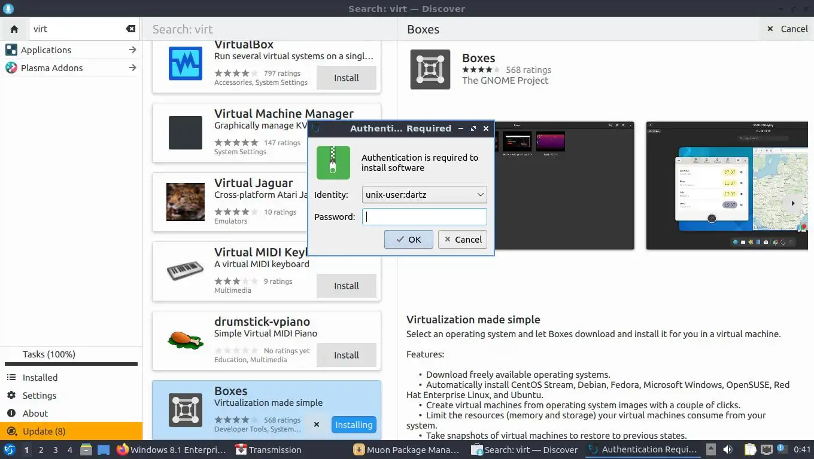Switch to virtual desktop 2
Viewport: 814px width, 459px height.
(41, 449)
